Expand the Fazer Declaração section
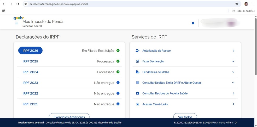This screenshot has height=127, width=257. (233, 61)
